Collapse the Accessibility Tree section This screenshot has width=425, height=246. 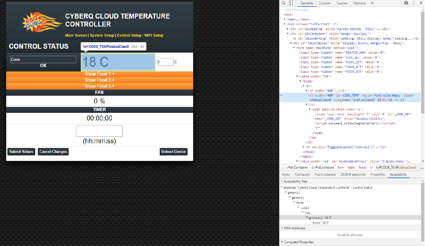tap(282, 181)
